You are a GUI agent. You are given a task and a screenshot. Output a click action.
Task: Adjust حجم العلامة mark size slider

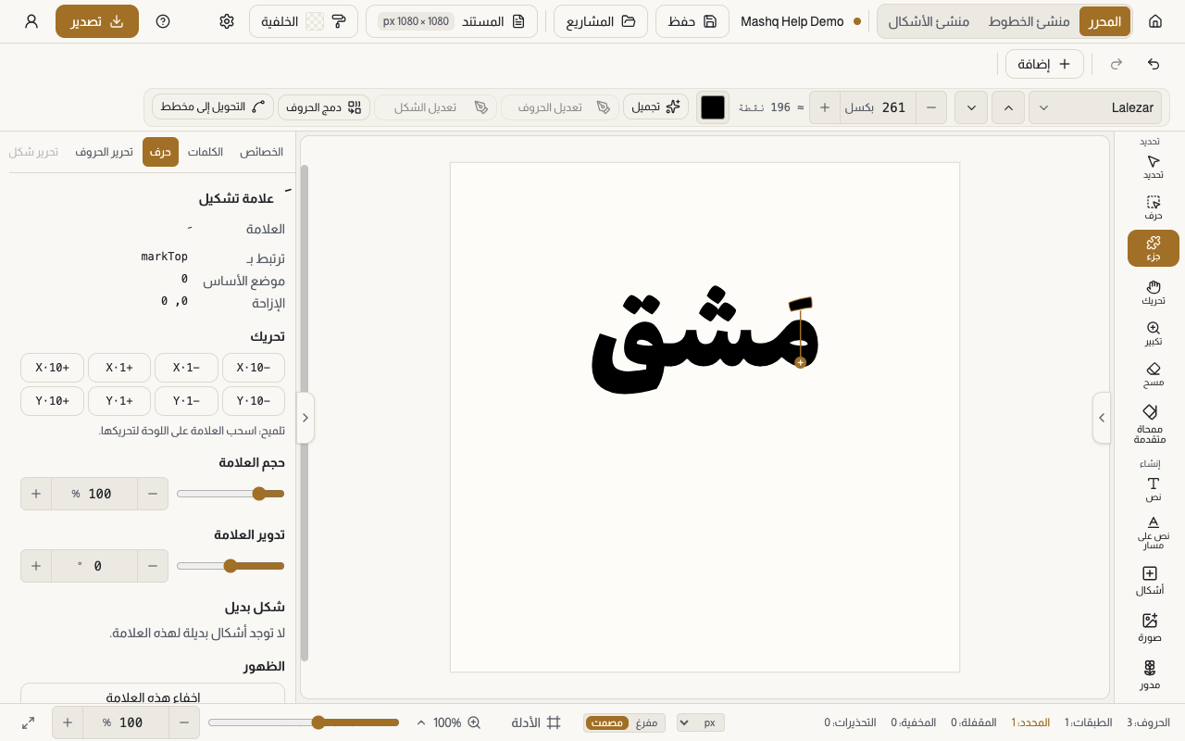point(231,494)
